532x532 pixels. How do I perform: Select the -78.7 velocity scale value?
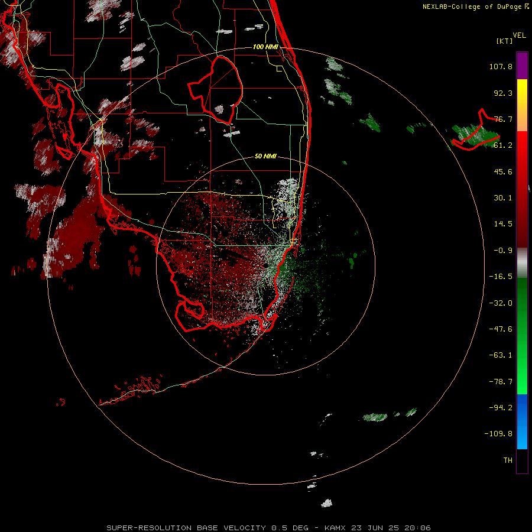click(x=501, y=382)
